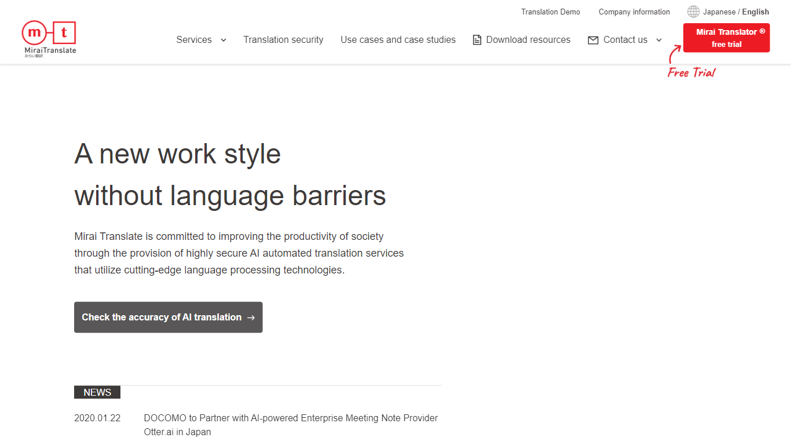Click the document icon beside Download resources

coord(477,40)
